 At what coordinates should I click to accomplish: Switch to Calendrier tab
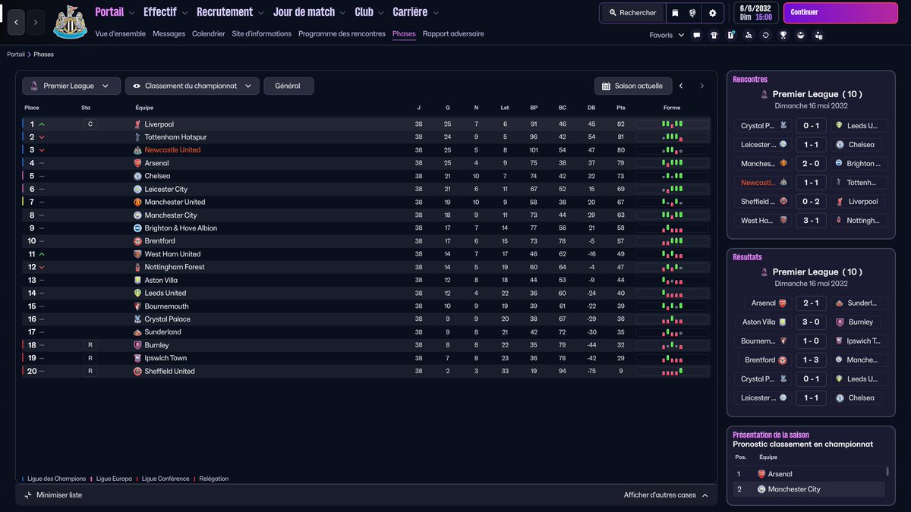coord(209,34)
